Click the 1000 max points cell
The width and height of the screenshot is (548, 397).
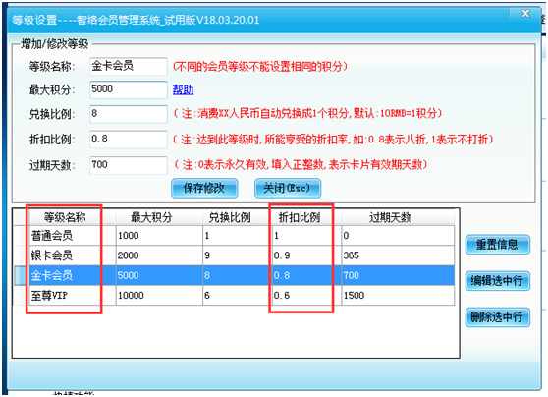click(159, 236)
